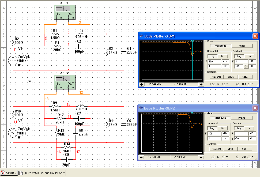Click Save in Bode Plotter-XBP1
The width and height of the screenshot is (260, 177).
231,77
